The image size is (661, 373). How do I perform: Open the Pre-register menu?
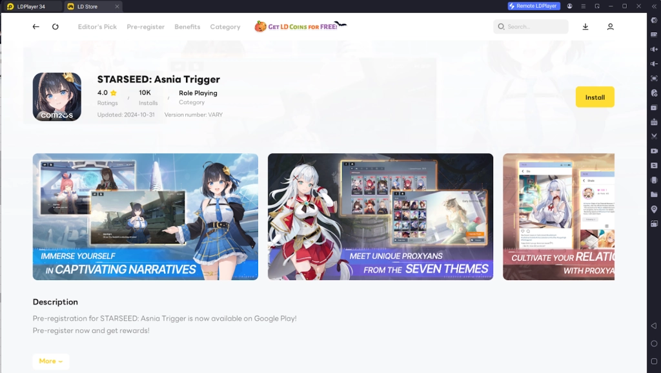pos(145,26)
